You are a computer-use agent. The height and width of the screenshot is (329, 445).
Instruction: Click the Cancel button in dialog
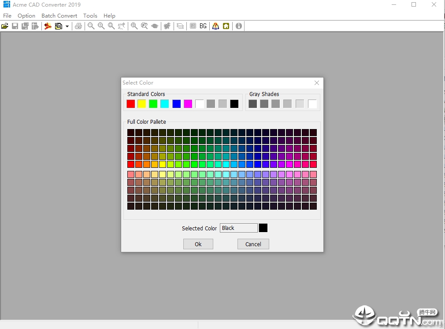coord(253,244)
